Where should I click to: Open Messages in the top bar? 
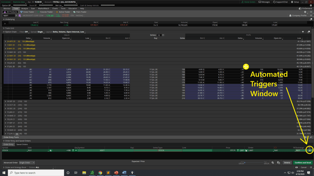point(264,2)
